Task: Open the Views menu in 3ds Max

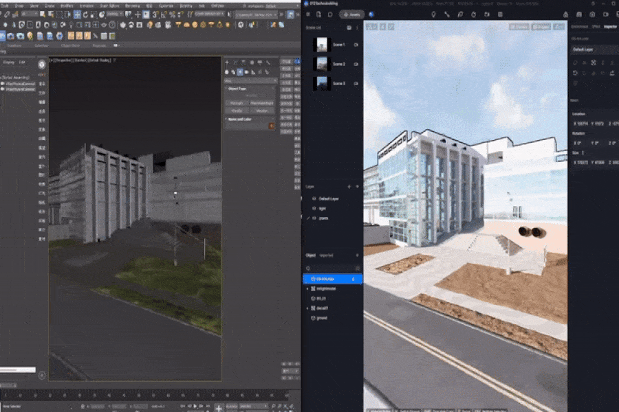Action: 34,6
